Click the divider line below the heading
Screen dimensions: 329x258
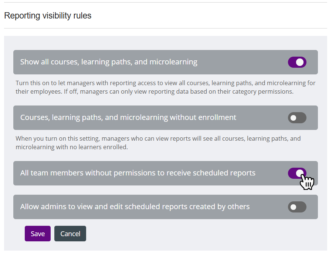click(x=165, y=28)
